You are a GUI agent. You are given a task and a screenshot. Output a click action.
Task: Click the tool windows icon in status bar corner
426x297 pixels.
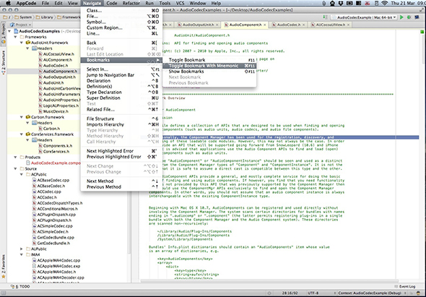tap(4, 293)
